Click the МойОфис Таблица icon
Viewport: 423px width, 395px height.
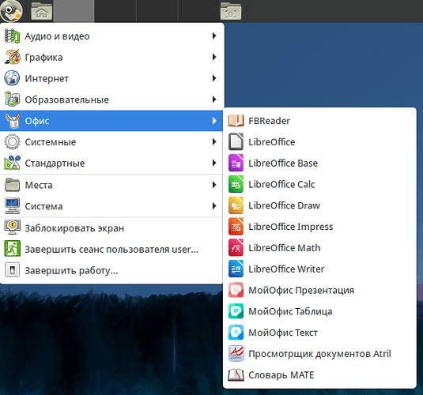click(236, 311)
